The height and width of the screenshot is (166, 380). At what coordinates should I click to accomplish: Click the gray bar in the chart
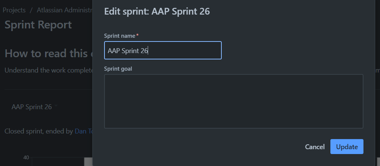click(88, 162)
